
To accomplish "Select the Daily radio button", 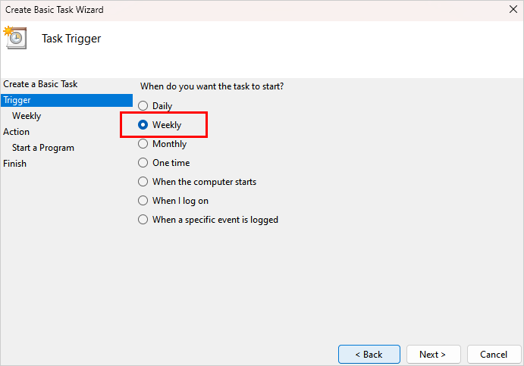I will click(143, 106).
